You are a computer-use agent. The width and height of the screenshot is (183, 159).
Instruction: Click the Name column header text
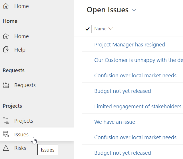[100, 29]
